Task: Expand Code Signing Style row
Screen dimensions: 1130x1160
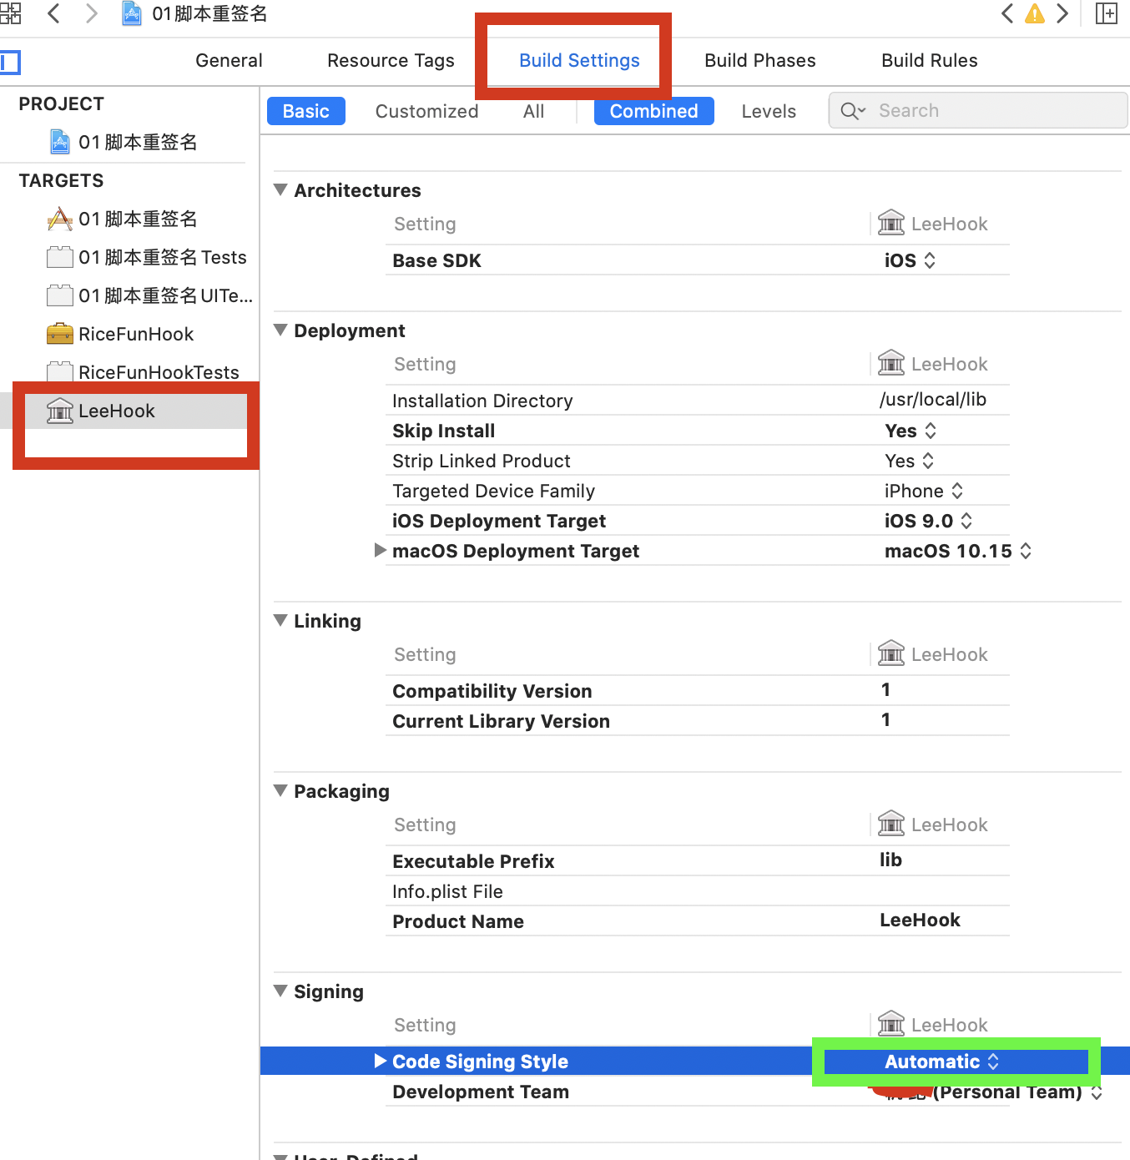Action: 381,1061
